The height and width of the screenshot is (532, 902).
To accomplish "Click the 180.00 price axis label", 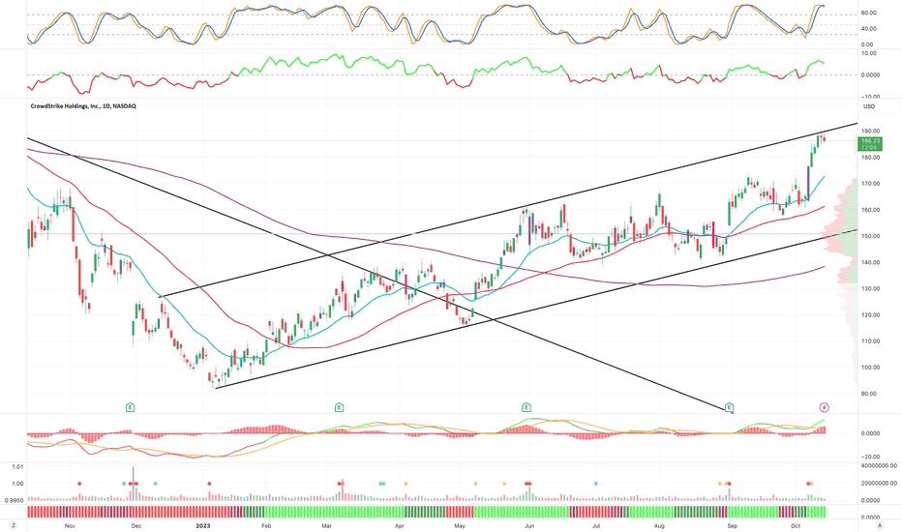I will click(870, 158).
